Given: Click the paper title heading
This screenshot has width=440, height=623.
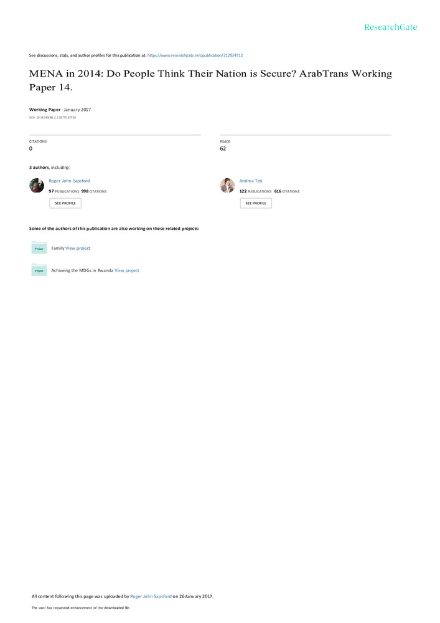Looking at the screenshot, I should [211, 80].
